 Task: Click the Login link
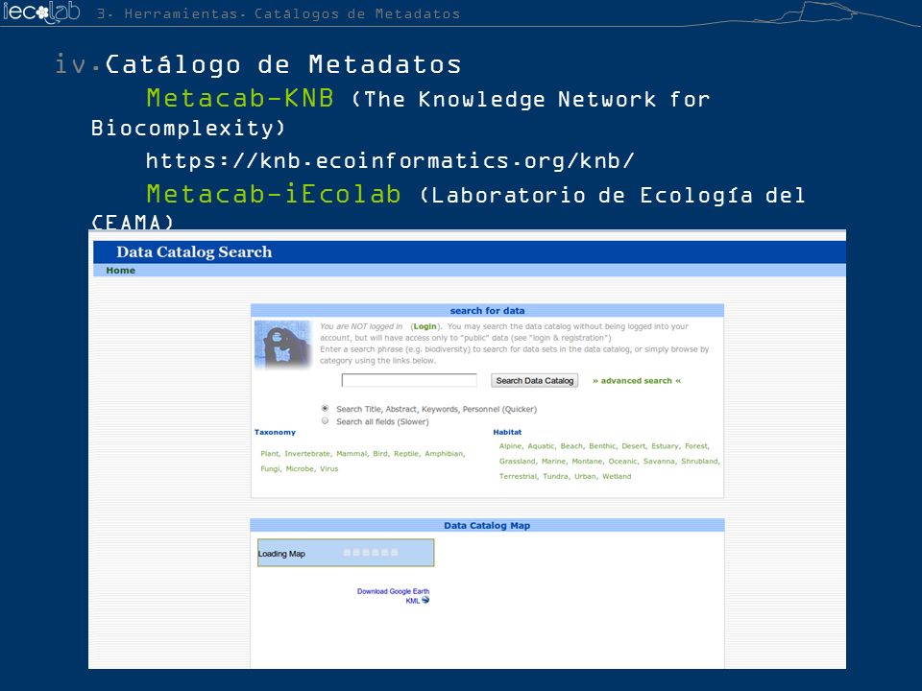[x=425, y=326]
